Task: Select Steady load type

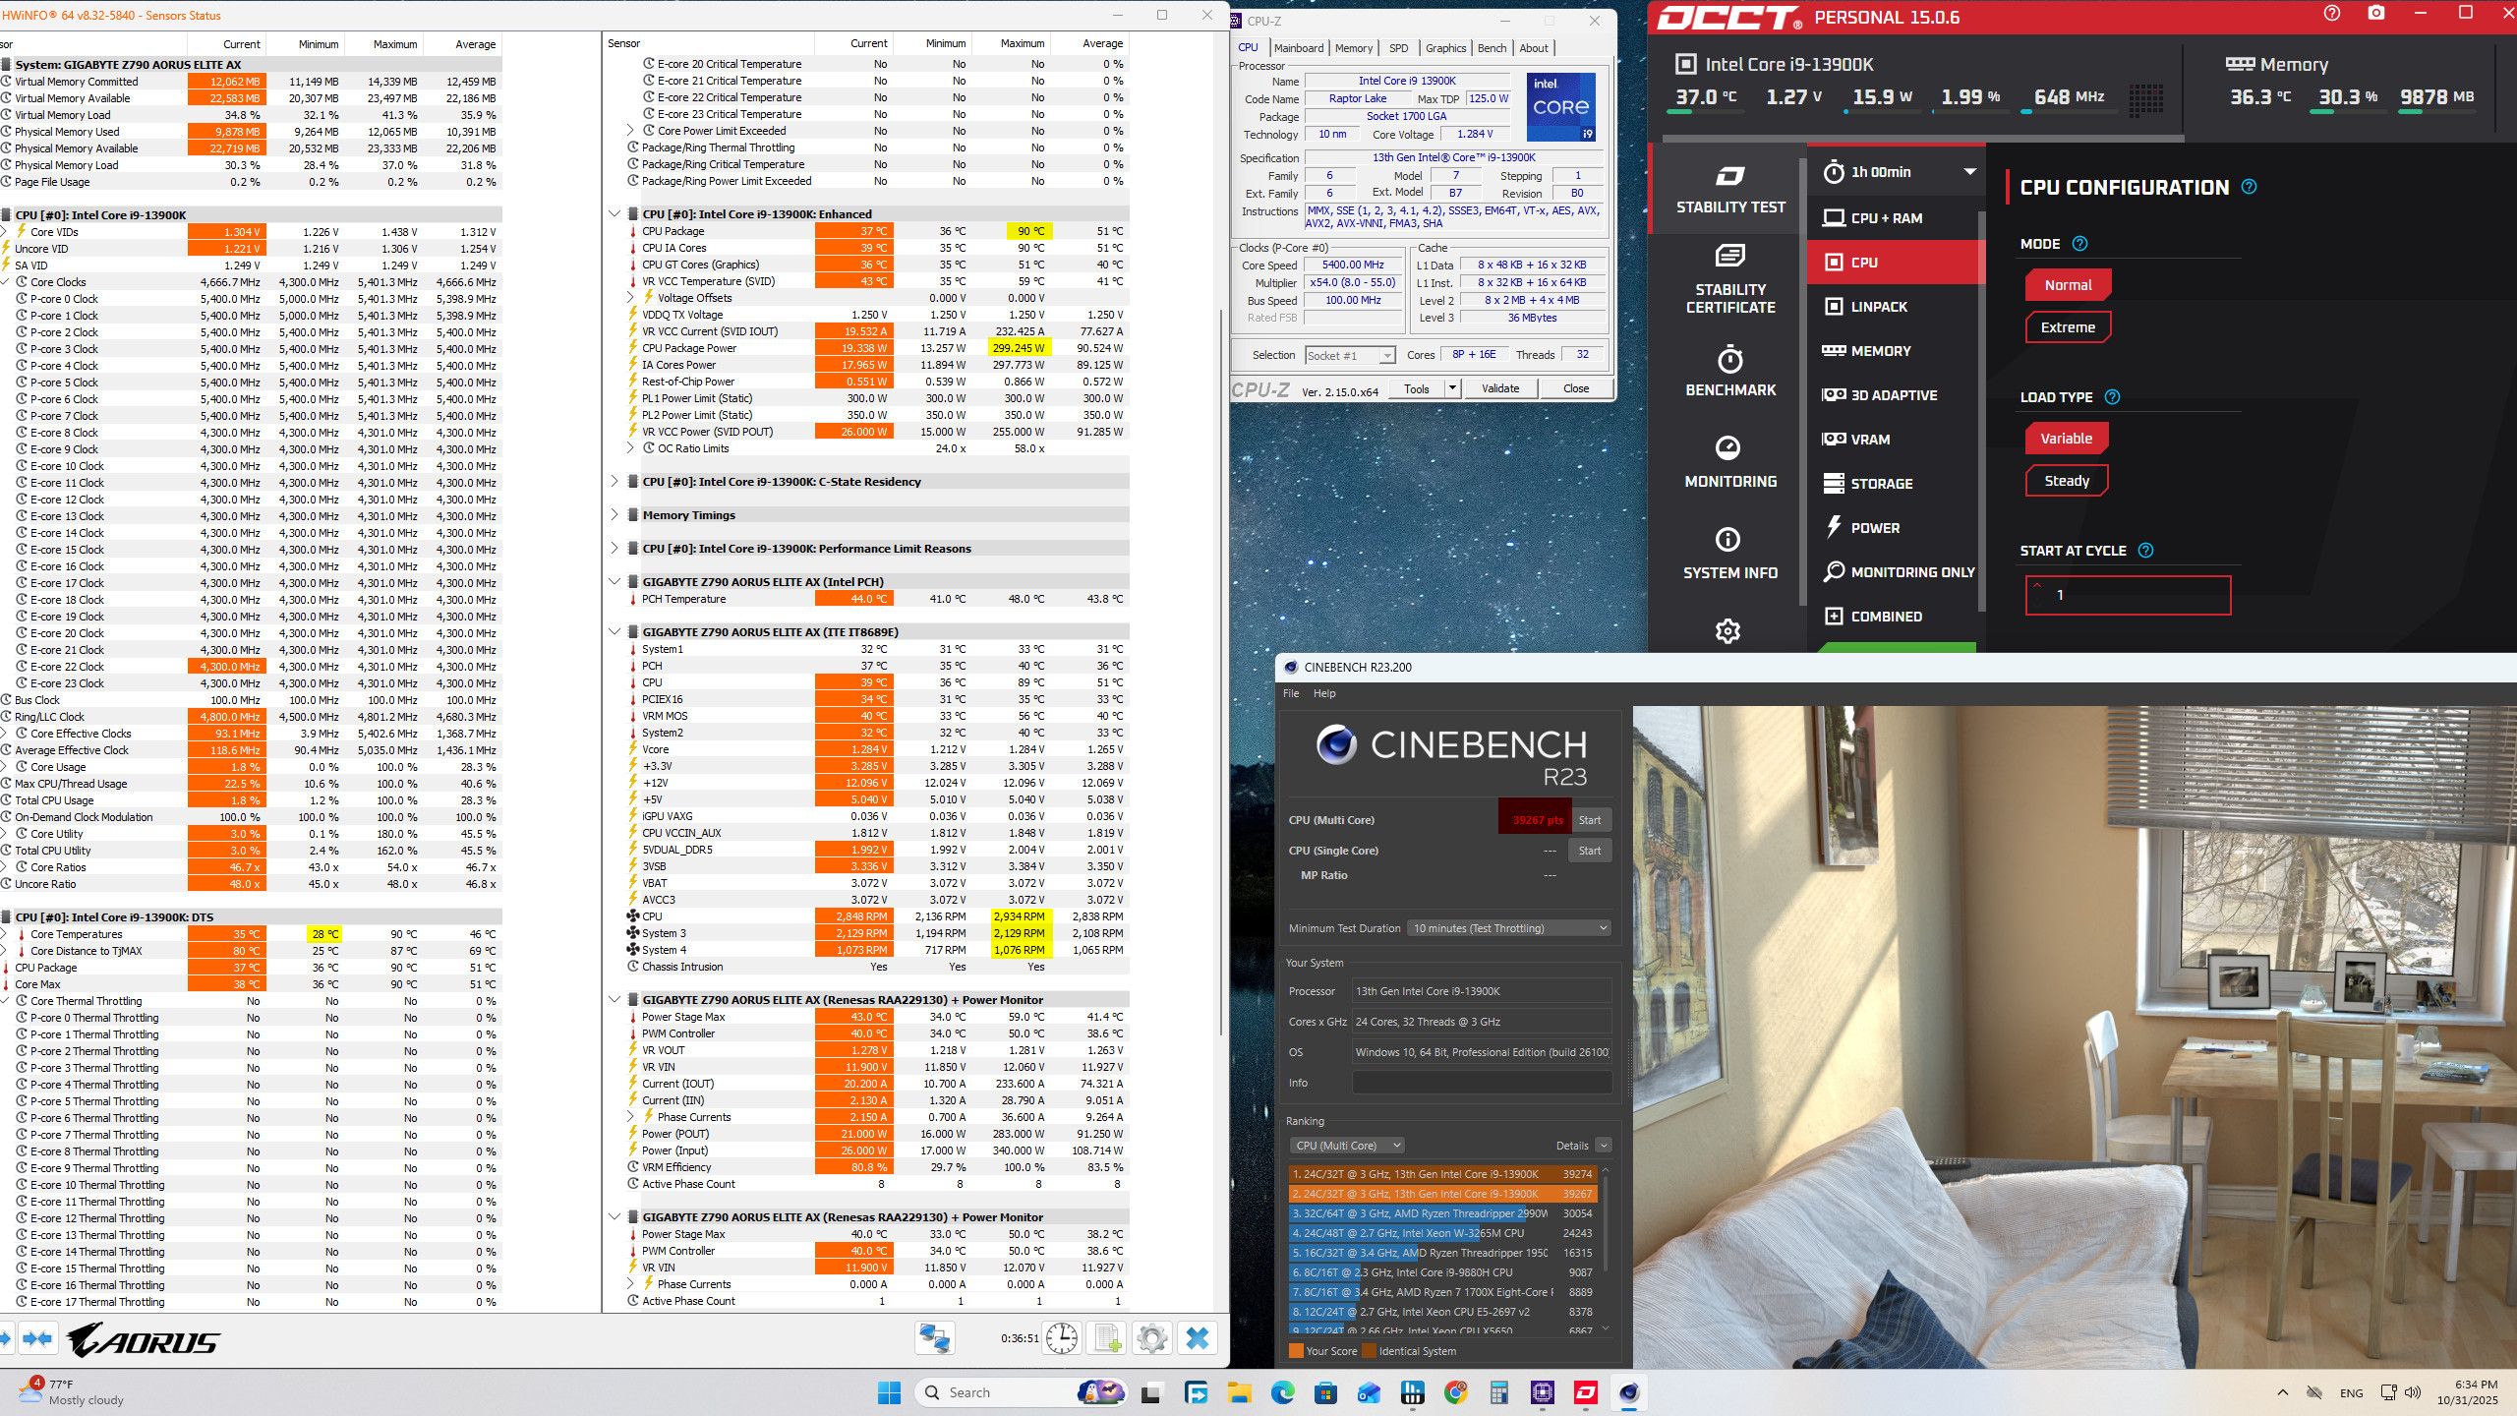Action: [2066, 481]
